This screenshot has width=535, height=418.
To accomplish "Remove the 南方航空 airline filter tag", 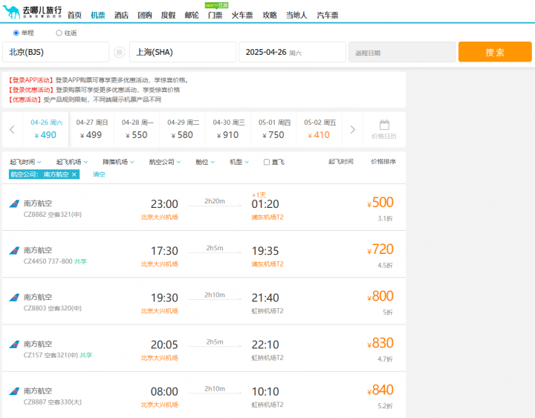I will pos(74,174).
